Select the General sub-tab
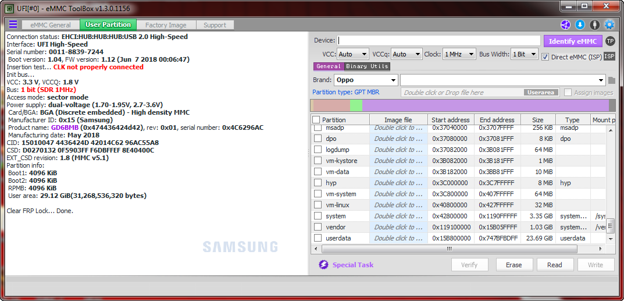Image resolution: width=624 pixels, height=301 pixels. (x=329, y=66)
